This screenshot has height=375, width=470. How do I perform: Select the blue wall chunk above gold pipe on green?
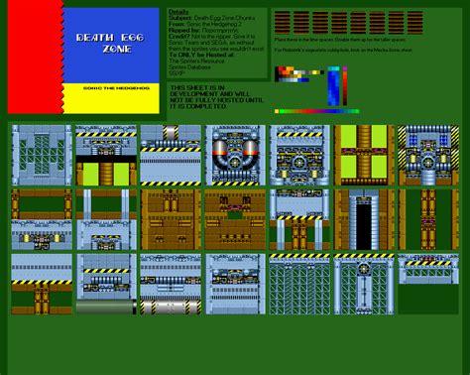[42, 284]
